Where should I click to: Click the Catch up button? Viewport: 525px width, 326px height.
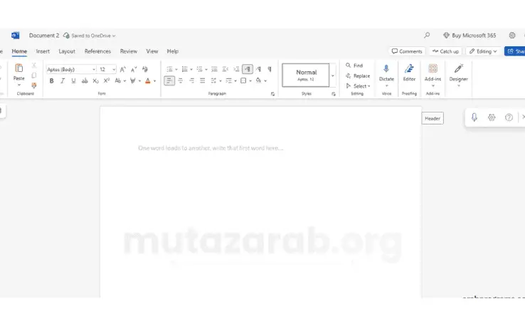point(445,51)
